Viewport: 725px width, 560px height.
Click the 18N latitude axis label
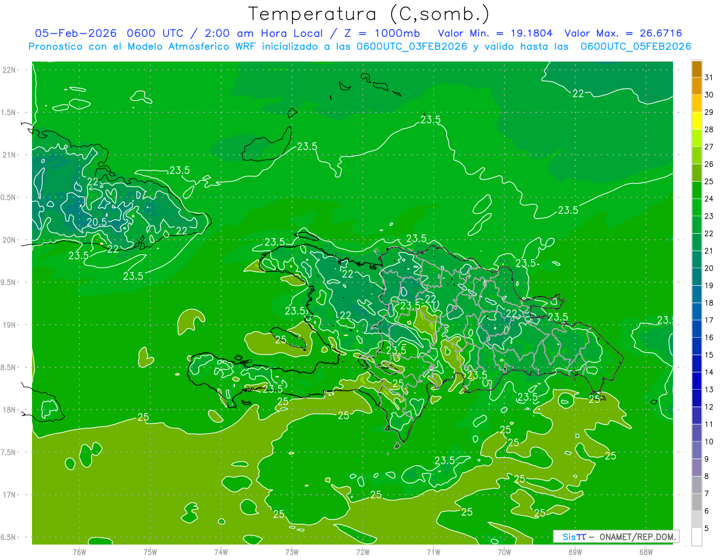[x=10, y=410]
